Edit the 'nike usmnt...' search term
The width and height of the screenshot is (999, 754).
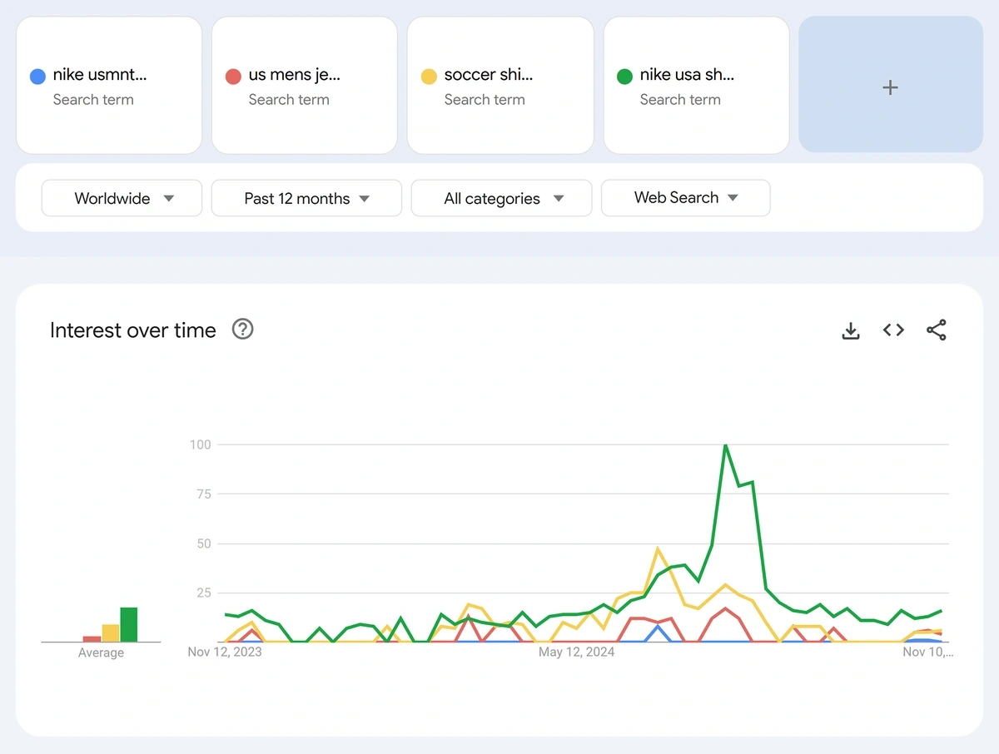(x=100, y=75)
